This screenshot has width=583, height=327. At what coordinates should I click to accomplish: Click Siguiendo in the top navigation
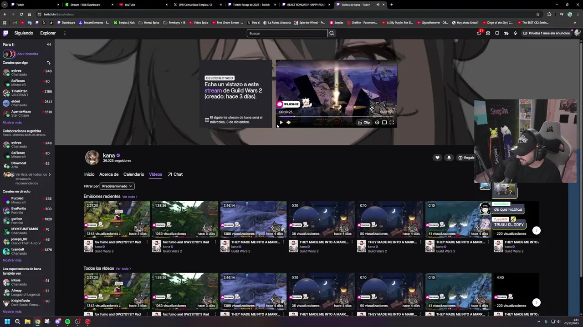(x=24, y=33)
